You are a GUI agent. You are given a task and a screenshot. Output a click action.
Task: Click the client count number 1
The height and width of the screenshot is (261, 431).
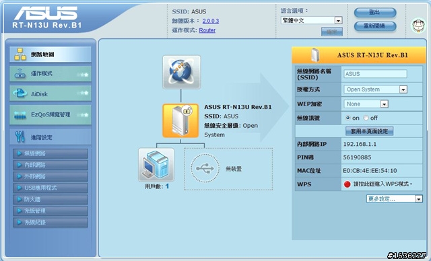click(167, 186)
